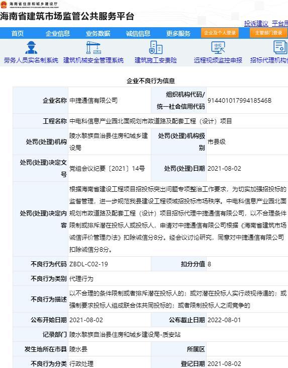Select publication end date 2022-08-01
288x368 pixels.
click(x=224, y=320)
